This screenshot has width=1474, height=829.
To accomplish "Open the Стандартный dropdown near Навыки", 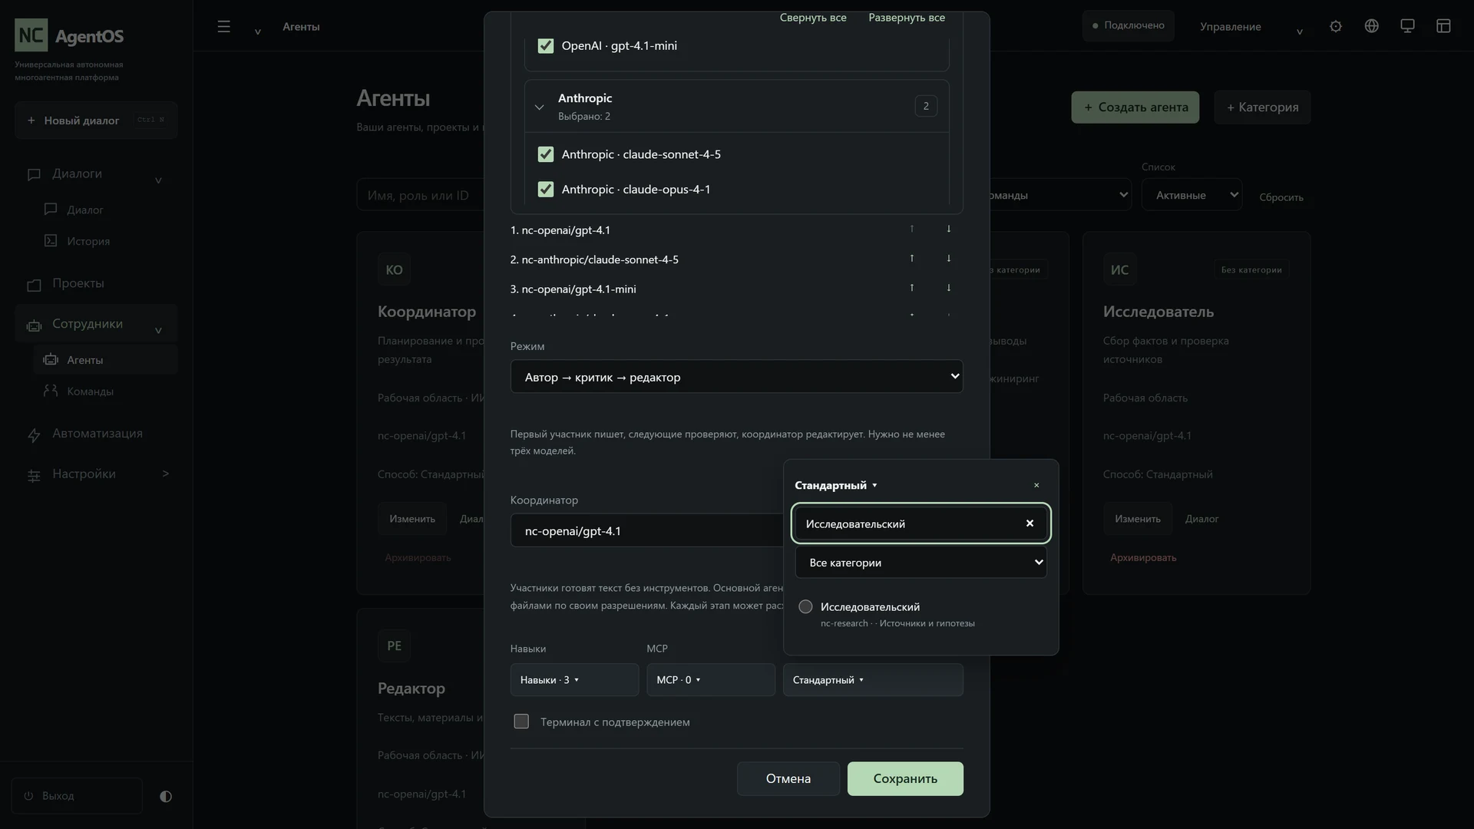I will pyautogui.click(x=873, y=680).
